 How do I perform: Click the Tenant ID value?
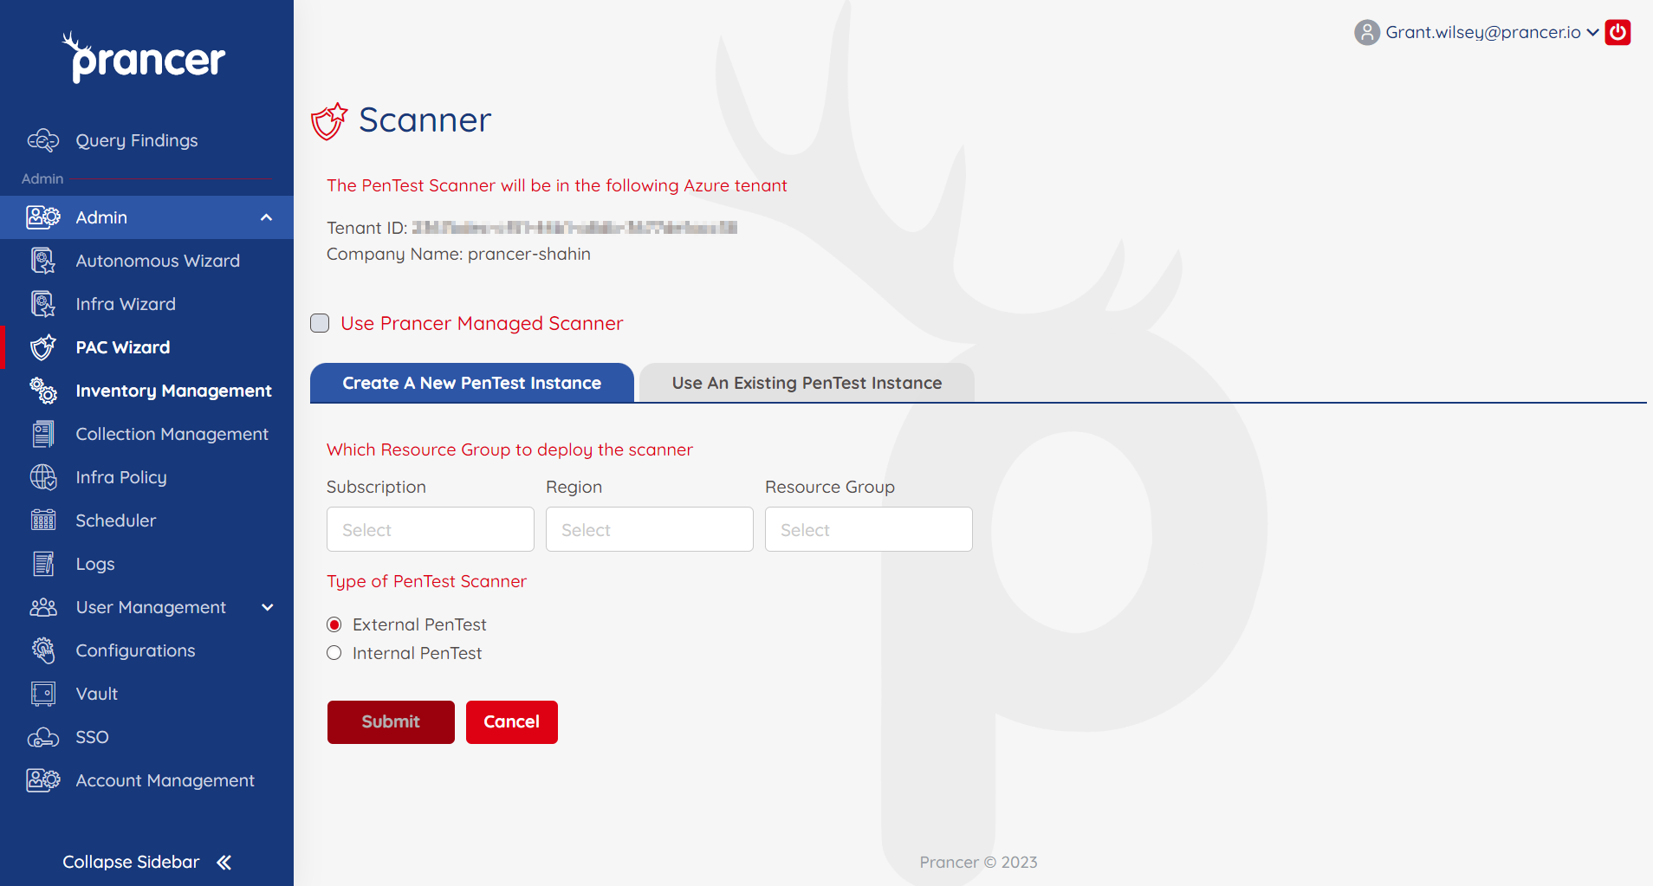[x=574, y=228]
